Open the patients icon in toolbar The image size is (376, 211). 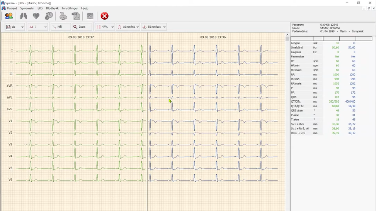point(9,16)
